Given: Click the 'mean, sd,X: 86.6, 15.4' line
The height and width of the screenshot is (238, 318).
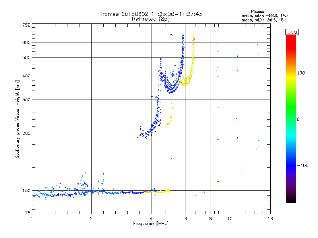Looking at the screenshot, I should pyautogui.click(x=264, y=20).
